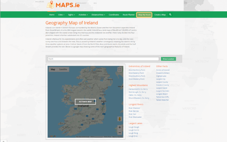This screenshot has height=142, width=227.
Task: Toggle fullscreen view on the map
Action: [120, 69]
